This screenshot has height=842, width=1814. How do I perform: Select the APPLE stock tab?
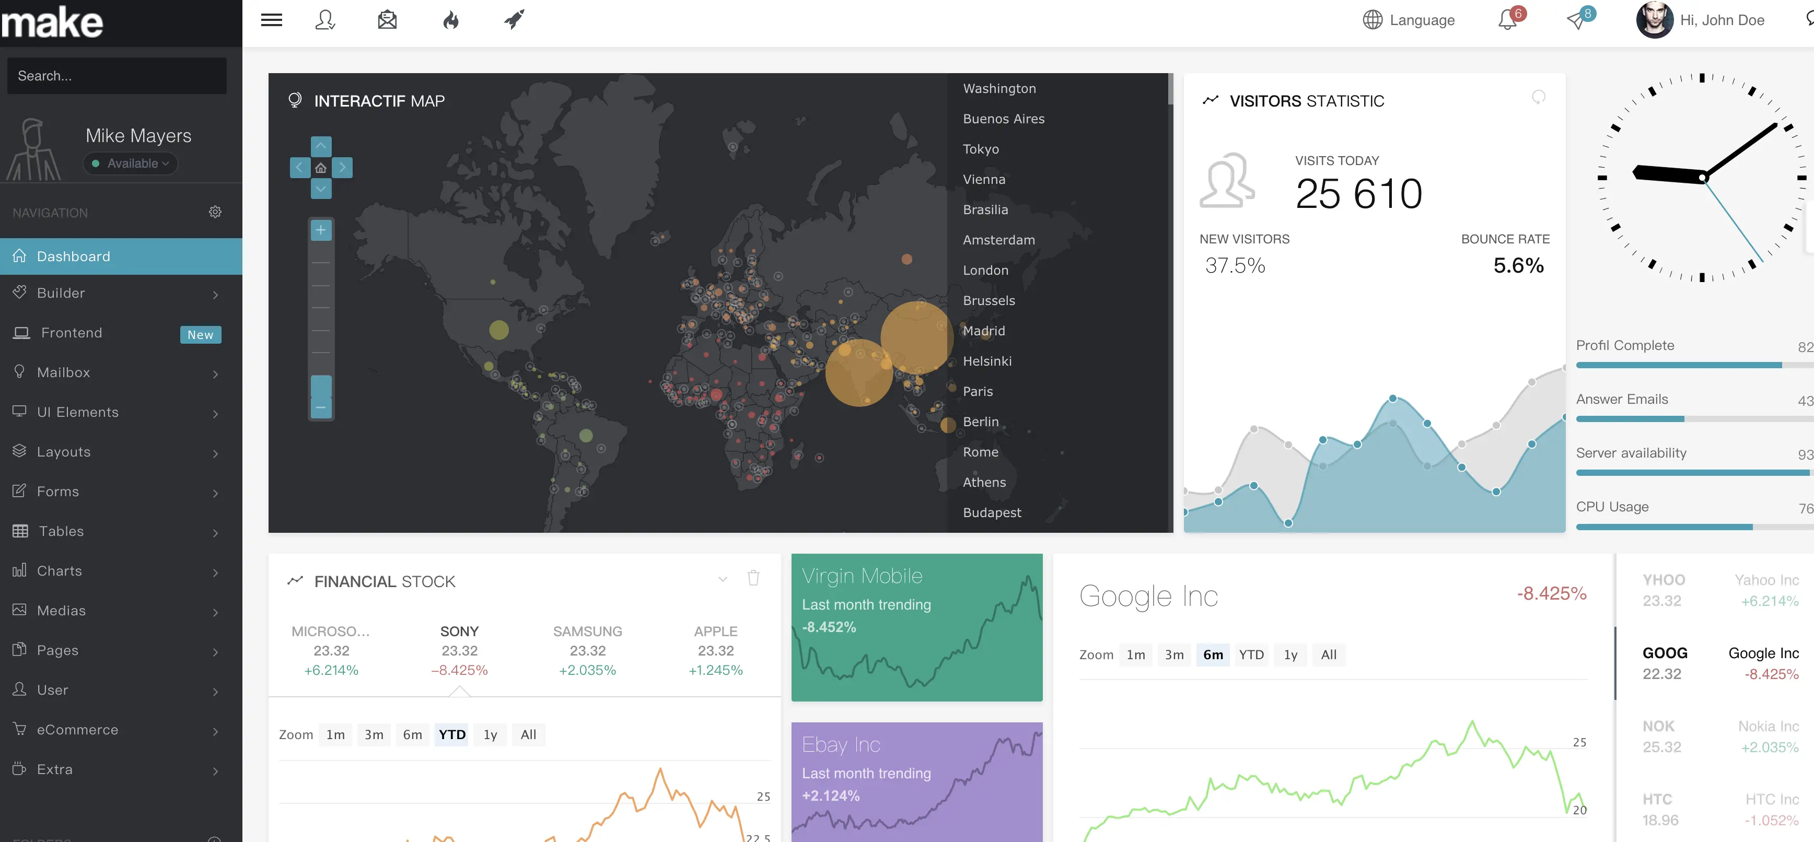tap(716, 650)
